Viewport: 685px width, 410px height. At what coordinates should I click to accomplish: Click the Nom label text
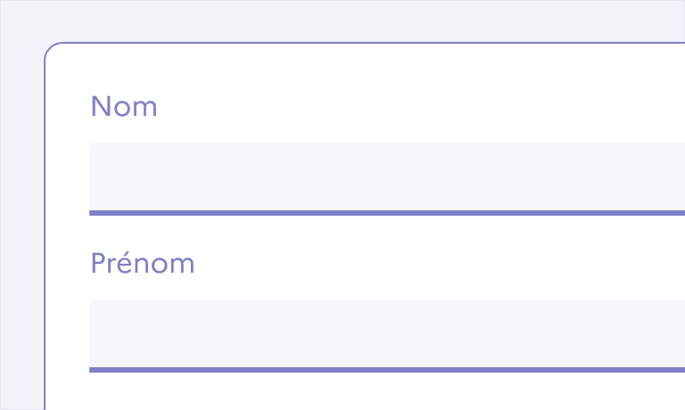click(x=124, y=107)
